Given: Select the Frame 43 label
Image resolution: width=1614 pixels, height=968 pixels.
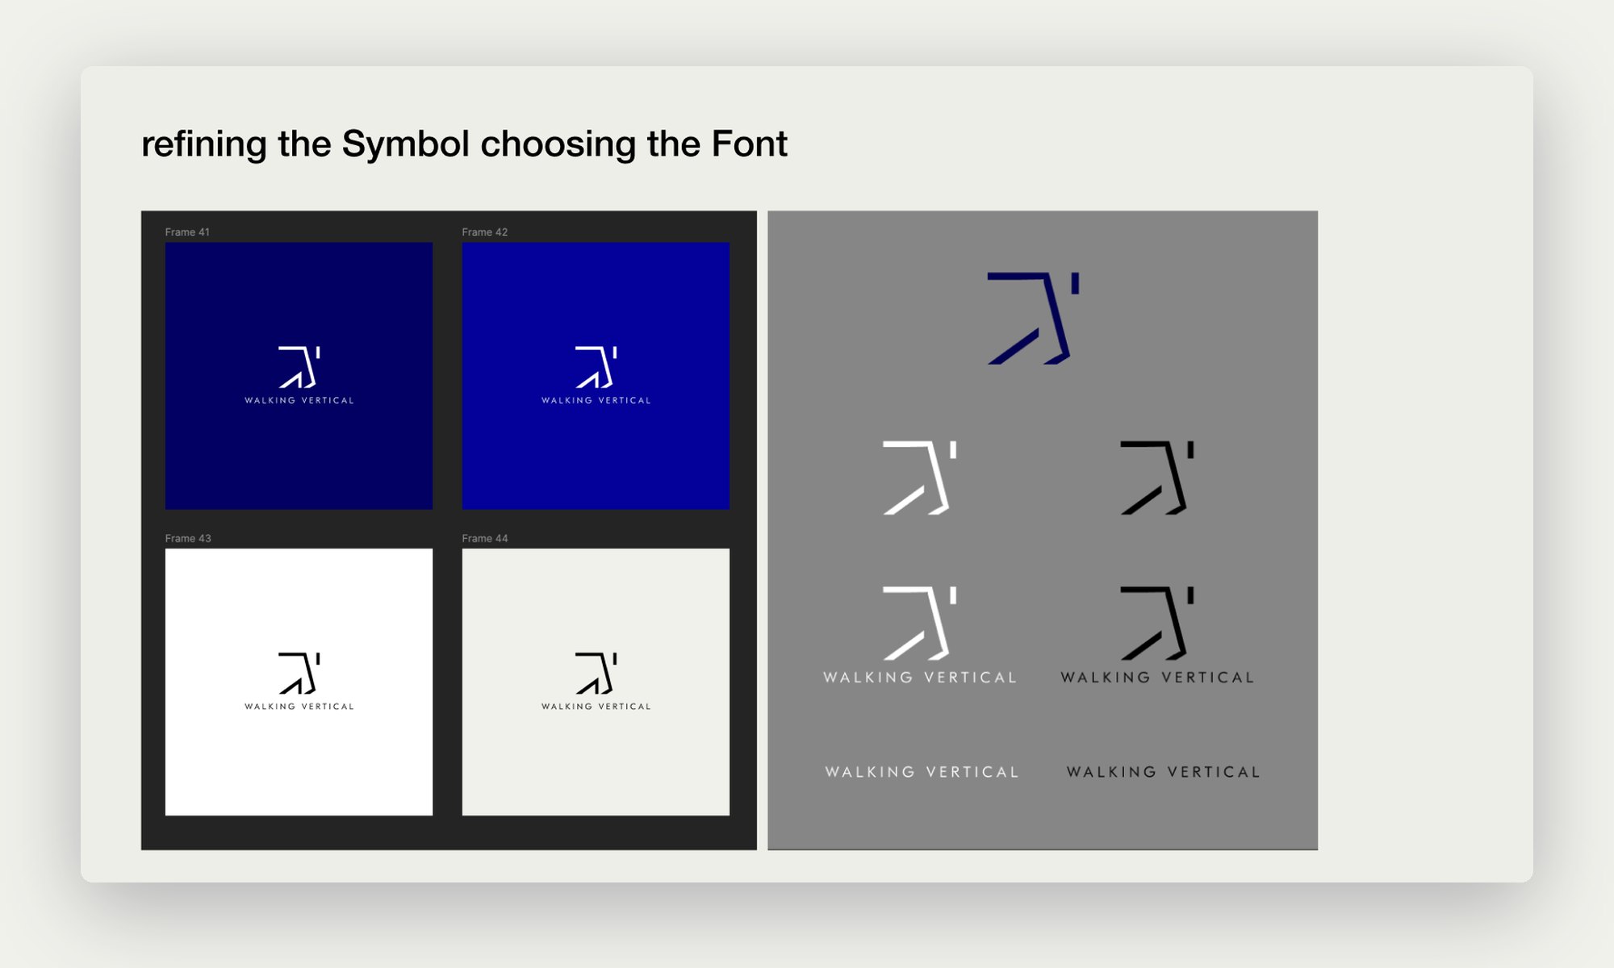Looking at the screenshot, I should pos(188,538).
